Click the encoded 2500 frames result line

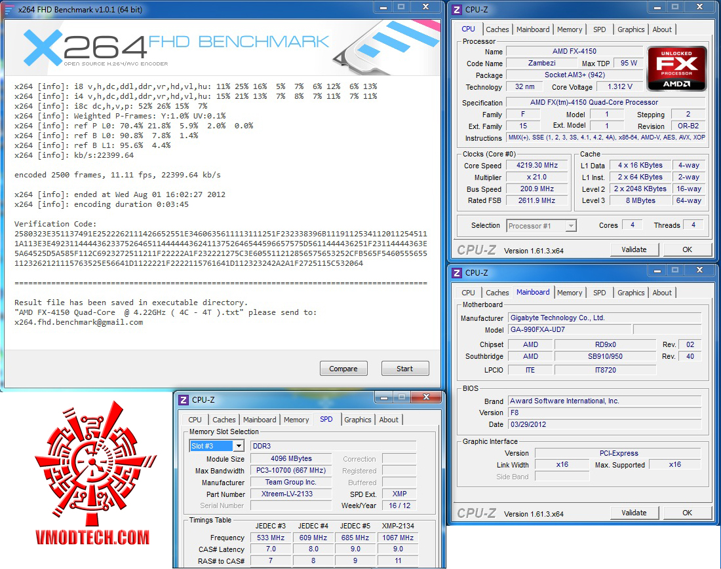pos(117,175)
